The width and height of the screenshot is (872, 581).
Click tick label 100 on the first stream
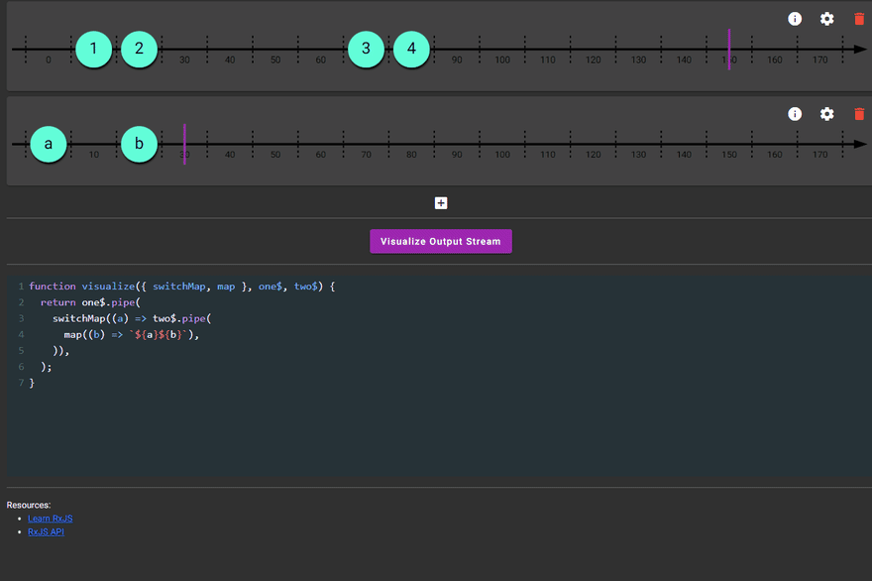[502, 59]
